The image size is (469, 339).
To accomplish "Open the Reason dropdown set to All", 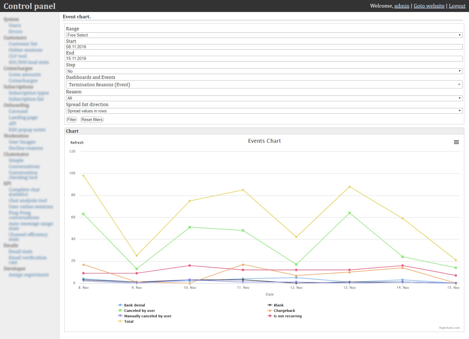I will coord(264,98).
